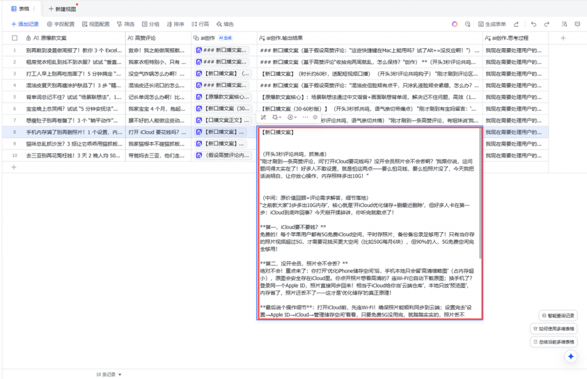This screenshot has width=587, height=379.
Task: Open the history clock icon in toolbar
Action: coord(467,24)
